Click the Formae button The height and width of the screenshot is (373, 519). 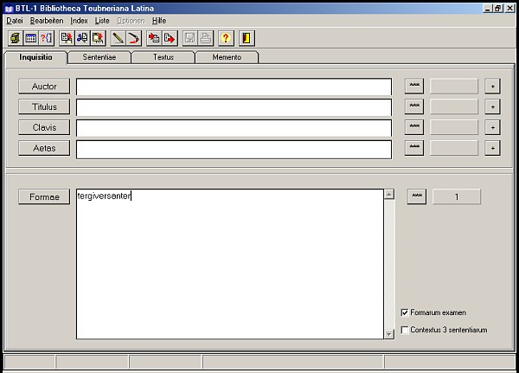[x=44, y=196]
